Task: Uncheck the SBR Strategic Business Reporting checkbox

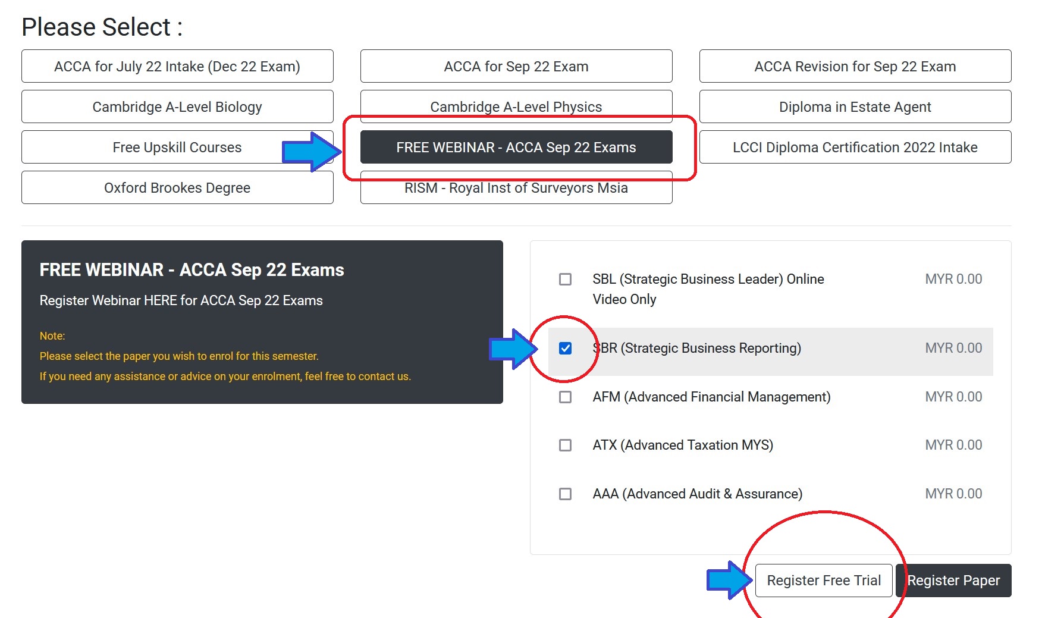Action: [x=565, y=348]
